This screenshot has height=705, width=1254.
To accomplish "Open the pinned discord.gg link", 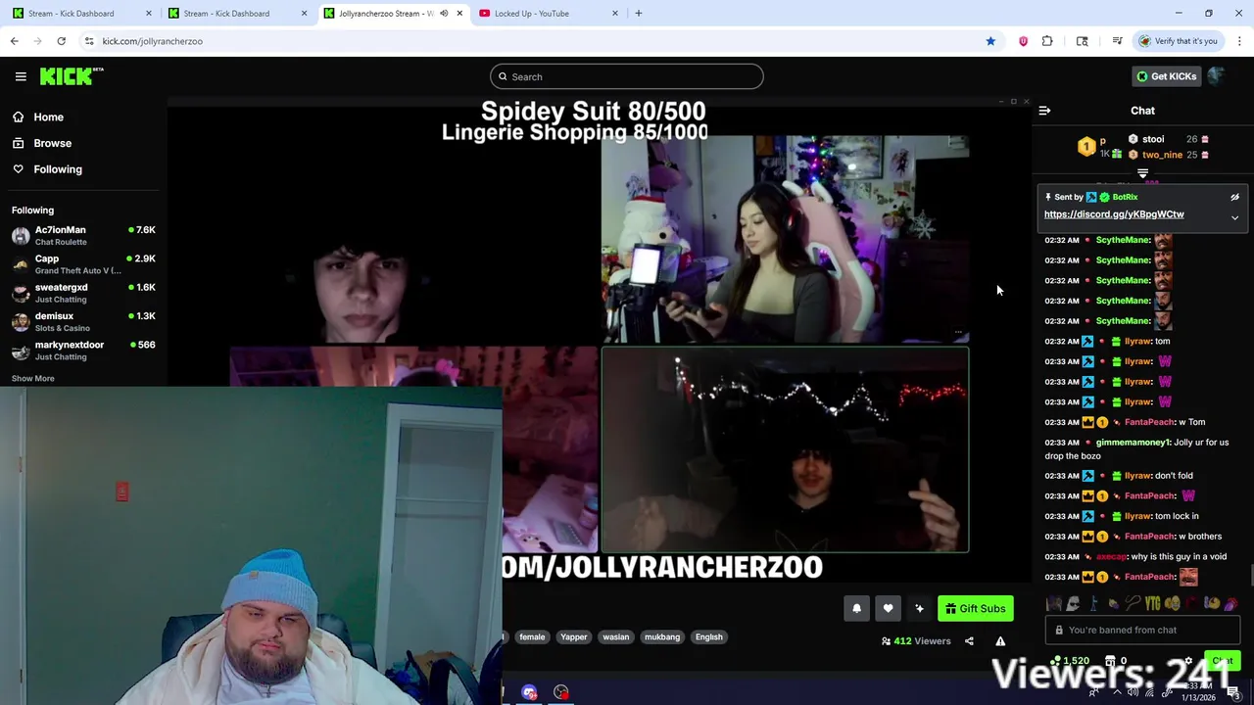I will (x=1114, y=214).
